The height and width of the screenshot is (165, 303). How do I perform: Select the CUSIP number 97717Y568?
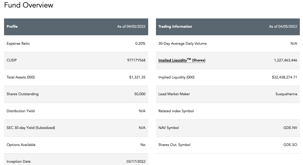click(x=136, y=60)
